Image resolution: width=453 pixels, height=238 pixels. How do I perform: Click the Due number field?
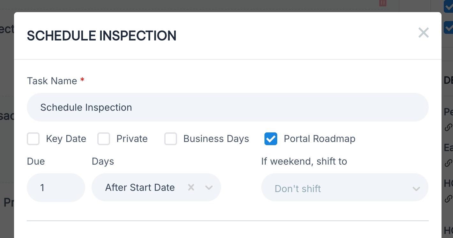click(x=56, y=187)
